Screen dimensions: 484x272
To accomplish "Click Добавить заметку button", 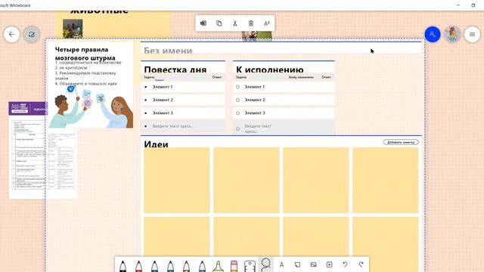I will coord(401,142).
